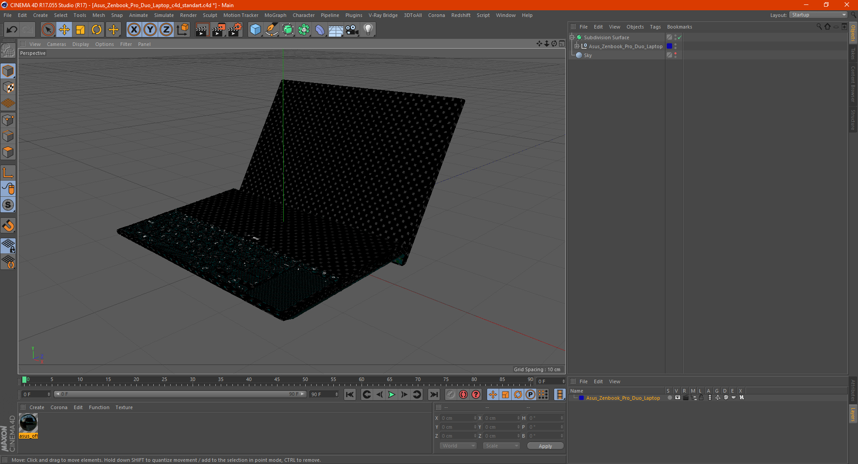Collapse the Subdivision Surface tree item
Image resolution: width=858 pixels, height=464 pixels.
tap(572, 37)
